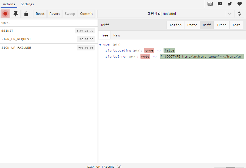Type in the action filter field
This screenshot has height=168, width=246.
click(x=49, y=23)
